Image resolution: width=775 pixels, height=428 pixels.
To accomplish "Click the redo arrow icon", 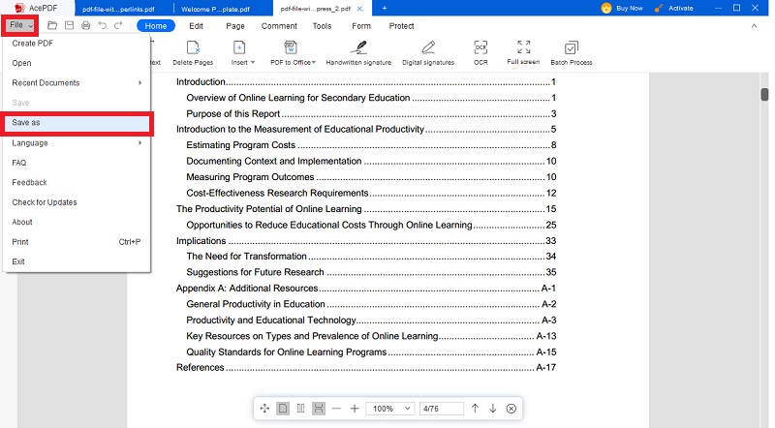I will [x=118, y=25].
